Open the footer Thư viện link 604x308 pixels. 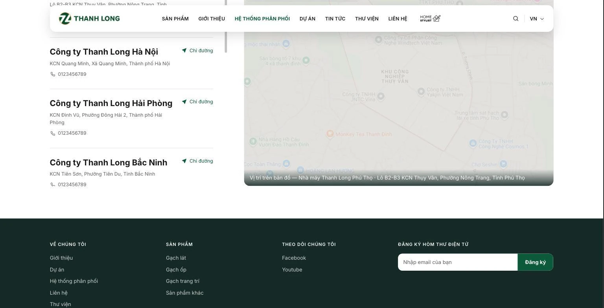61,304
